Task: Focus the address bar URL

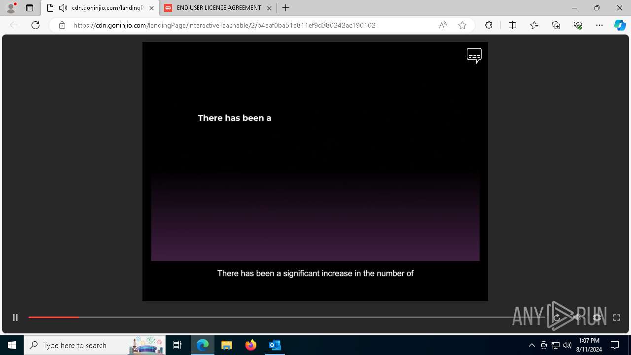Action: coord(224,25)
